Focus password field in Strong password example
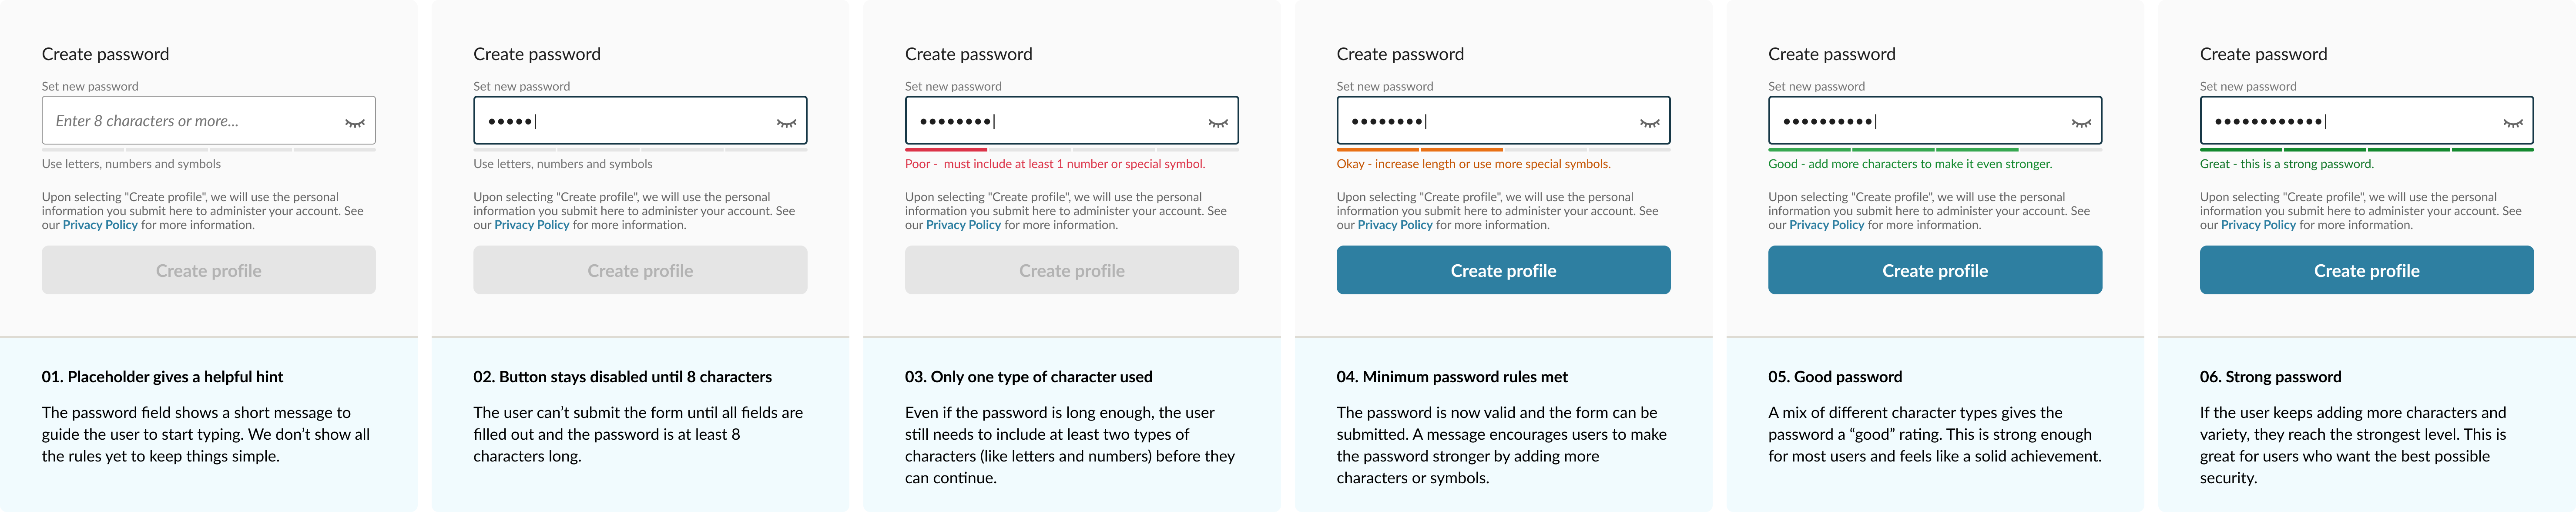 click(2366, 120)
